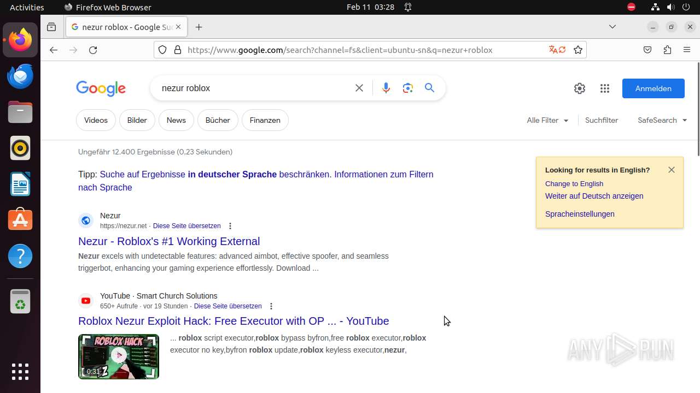This screenshot has height=393, width=700.
Task: Select the Bücher filter chip
Action: [218, 120]
